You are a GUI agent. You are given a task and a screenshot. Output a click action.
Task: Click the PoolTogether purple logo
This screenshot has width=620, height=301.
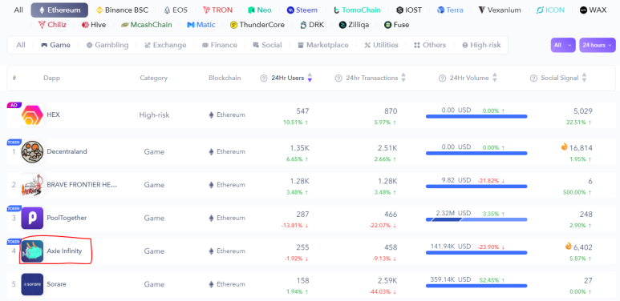pos(32,219)
